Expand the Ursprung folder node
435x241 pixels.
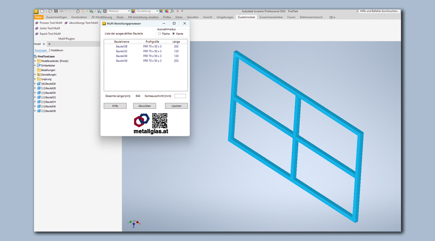pos(35,79)
